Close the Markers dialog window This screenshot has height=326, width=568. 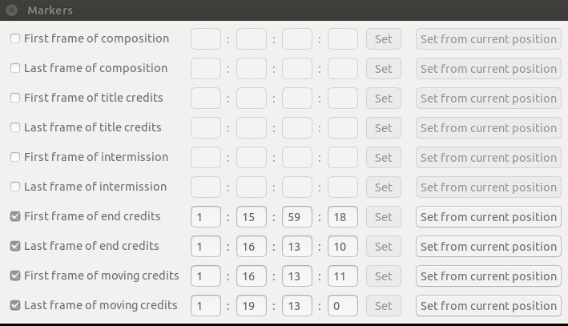(11, 10)
